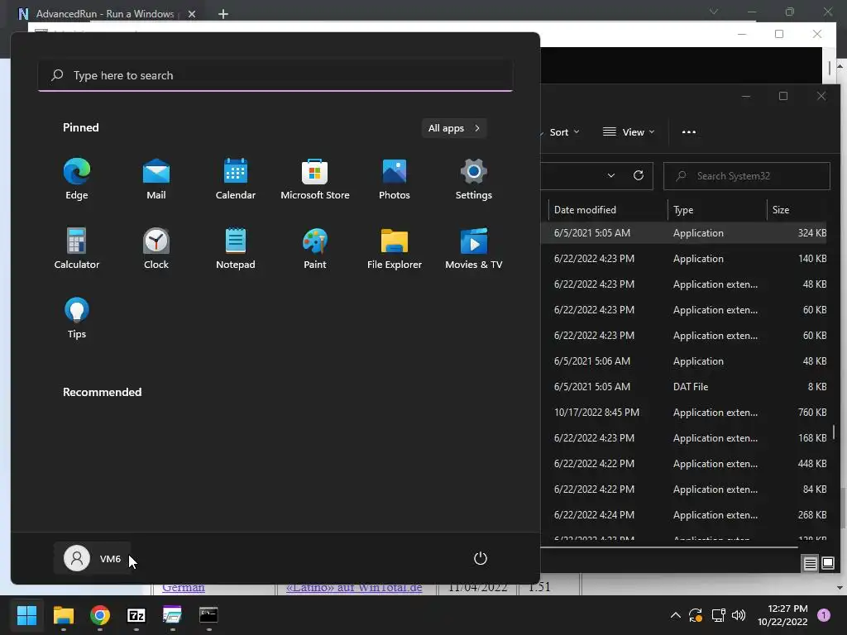Focus the Type here to search box

pos(275,75)
